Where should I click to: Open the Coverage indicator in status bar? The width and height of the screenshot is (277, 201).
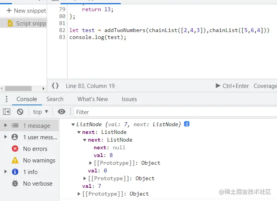[x=265, y=86]
